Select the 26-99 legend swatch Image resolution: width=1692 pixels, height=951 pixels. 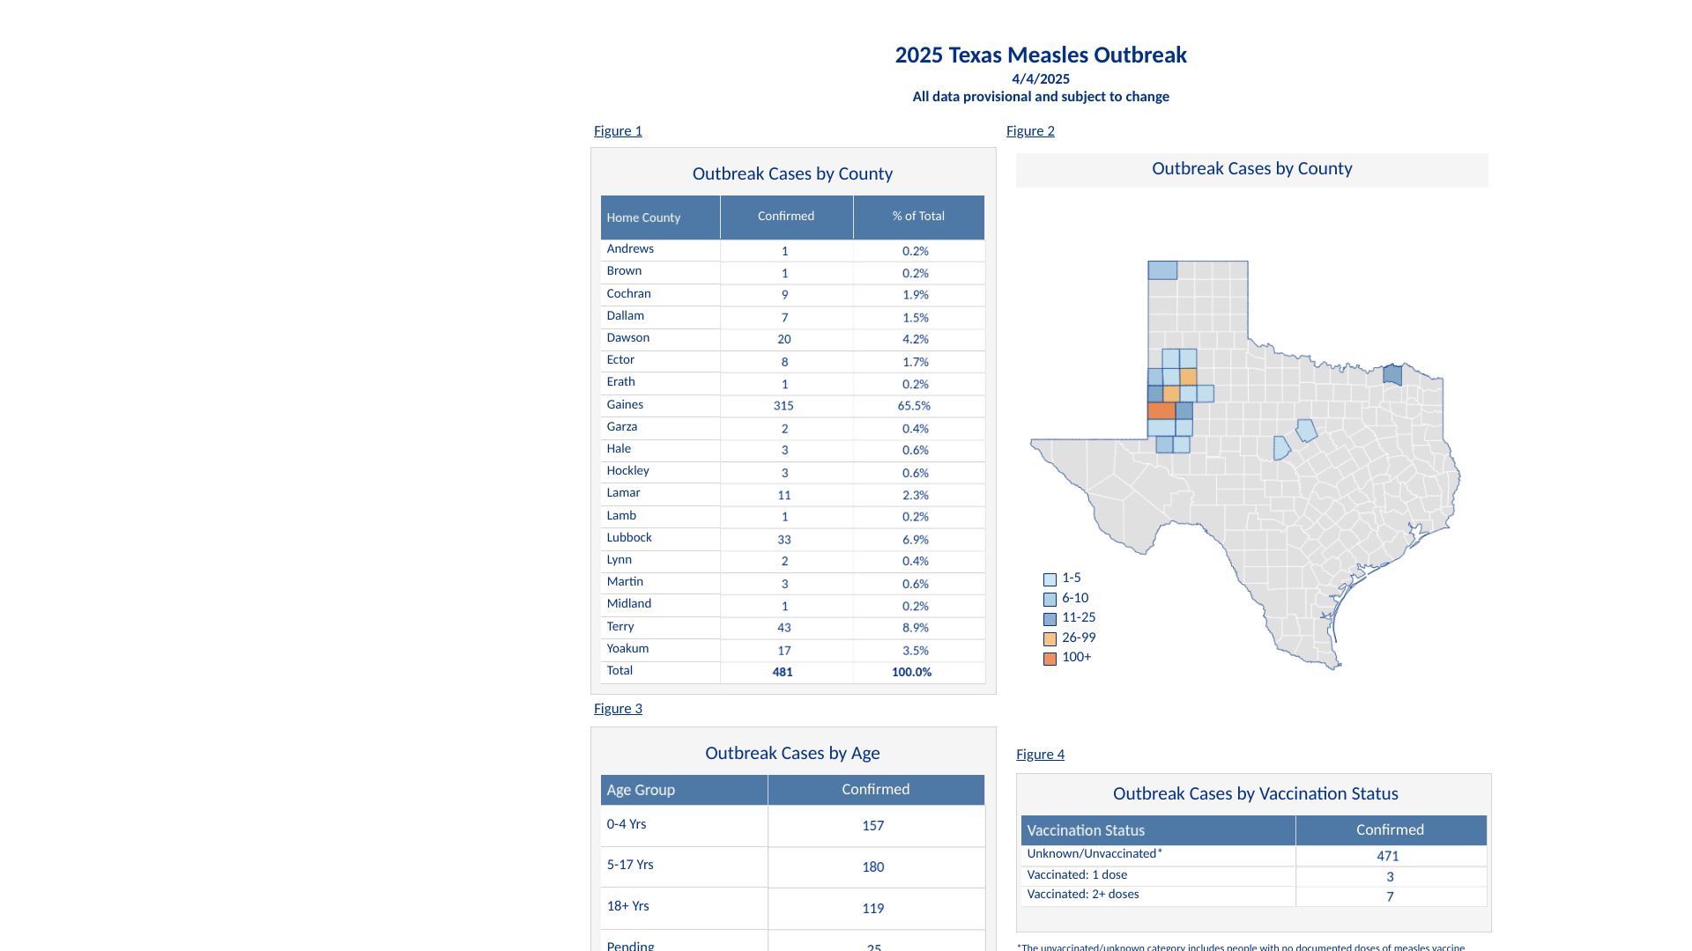coord(1050,639)
